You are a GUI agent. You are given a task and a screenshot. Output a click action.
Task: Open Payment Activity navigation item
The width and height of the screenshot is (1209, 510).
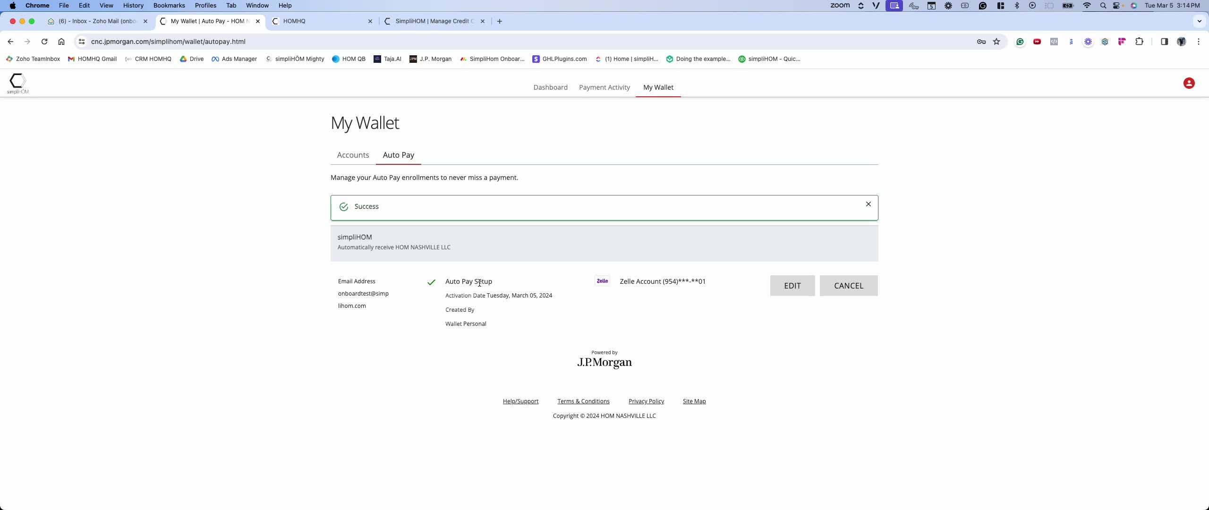pyautogui.click(x=604, y=87)
